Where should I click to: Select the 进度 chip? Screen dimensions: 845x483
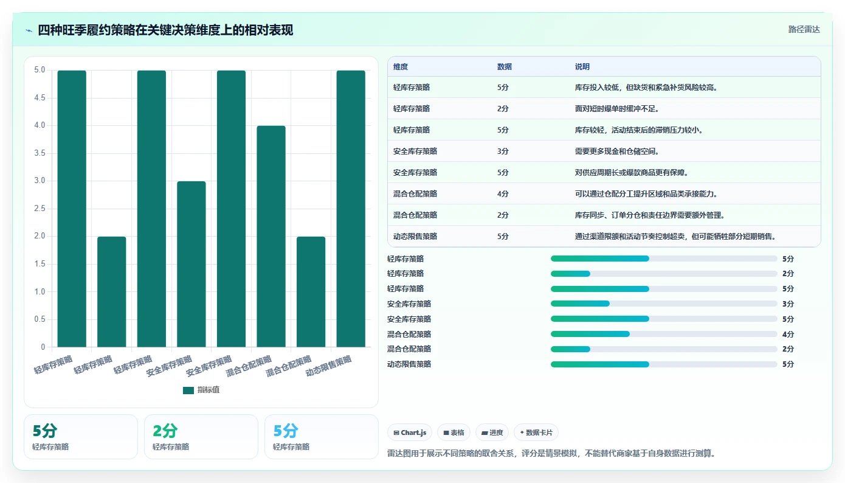click(x=492, y=433)
